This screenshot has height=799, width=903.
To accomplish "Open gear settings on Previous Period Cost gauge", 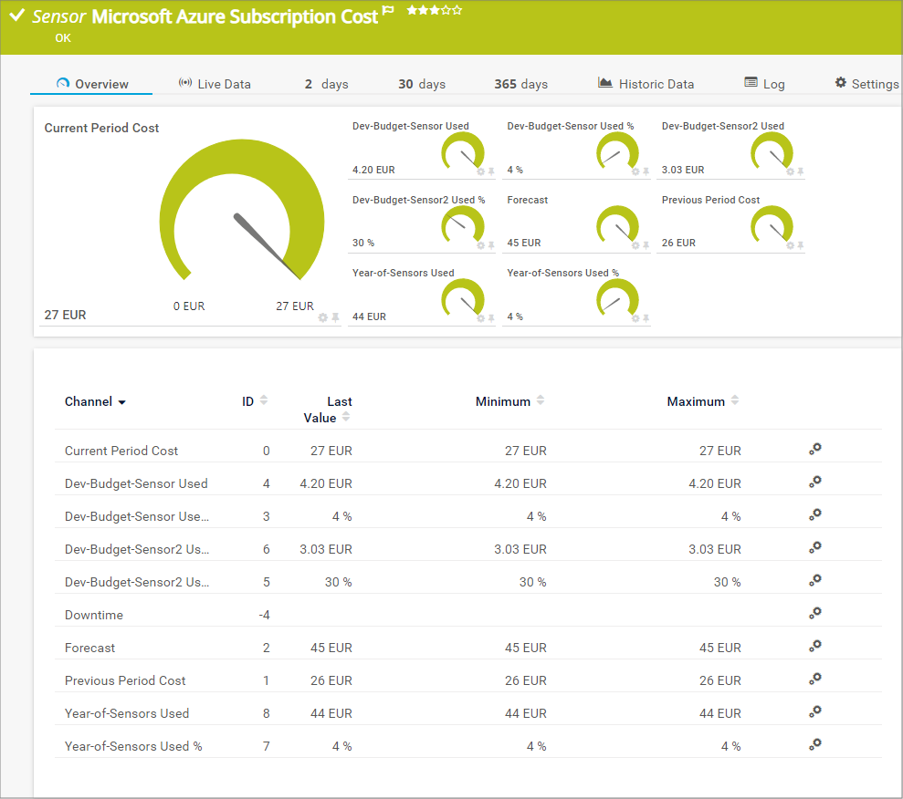I will tap(790, 245).
